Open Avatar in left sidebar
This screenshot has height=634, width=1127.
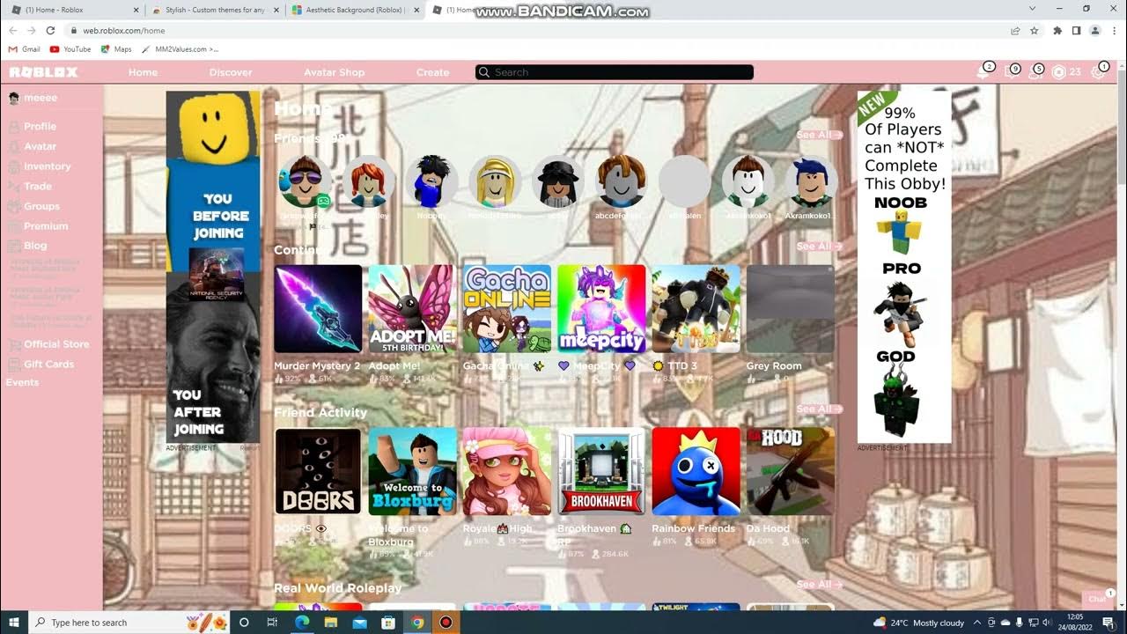[x=40, y=146]
